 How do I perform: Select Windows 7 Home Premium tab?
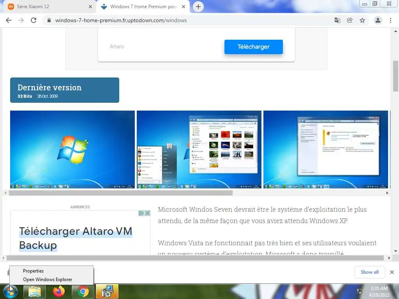pyautogui.click(x=143, y=7)
